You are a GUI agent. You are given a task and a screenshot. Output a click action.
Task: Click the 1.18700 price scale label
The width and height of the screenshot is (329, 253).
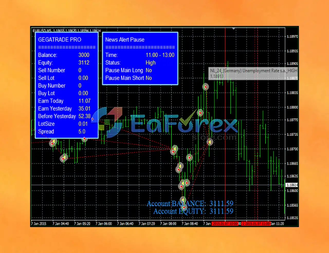coord(292,149)
